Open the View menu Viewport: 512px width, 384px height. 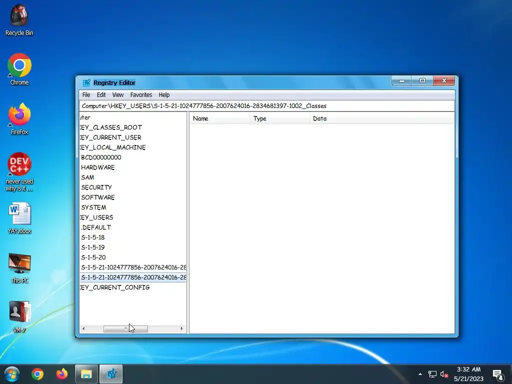tap(118, 94)
